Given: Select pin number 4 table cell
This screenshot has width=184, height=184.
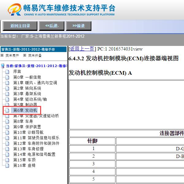Looking at the screenshot, I should coord(92,171).
